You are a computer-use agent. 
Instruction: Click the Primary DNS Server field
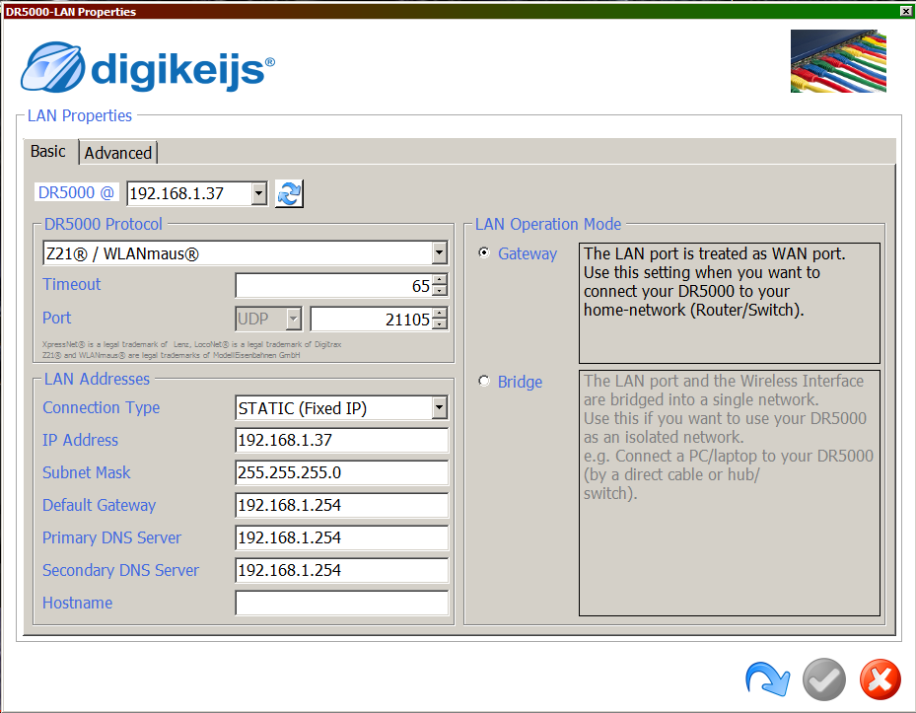click(x=342, y=537)
